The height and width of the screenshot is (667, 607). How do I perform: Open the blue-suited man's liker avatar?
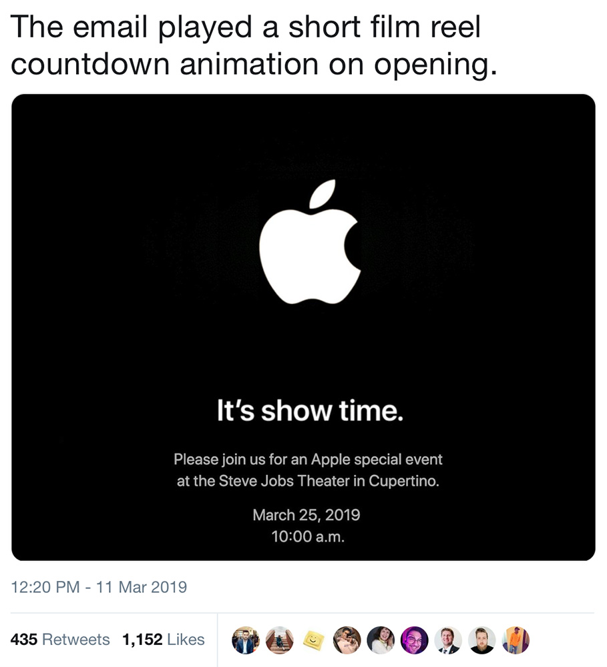coord(245,640)
